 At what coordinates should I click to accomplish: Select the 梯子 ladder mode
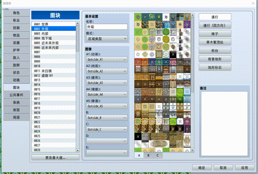pos(215,34)
